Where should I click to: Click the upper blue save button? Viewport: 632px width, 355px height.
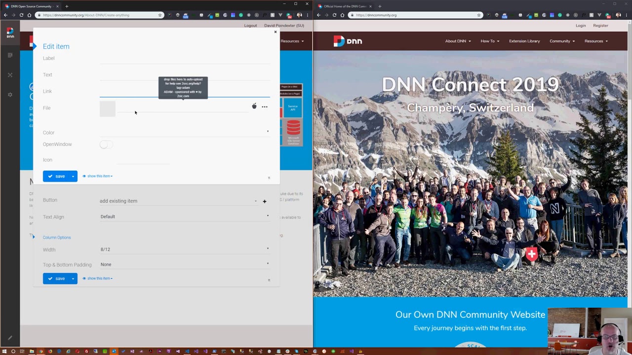click(x=56, y=176)
